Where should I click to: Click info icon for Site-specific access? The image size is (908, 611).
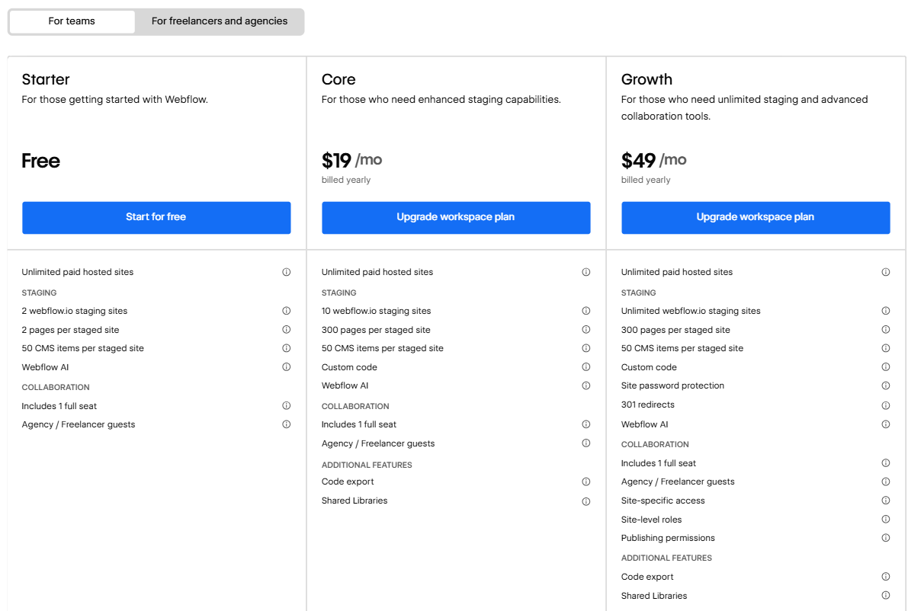[x=886, y=501]
